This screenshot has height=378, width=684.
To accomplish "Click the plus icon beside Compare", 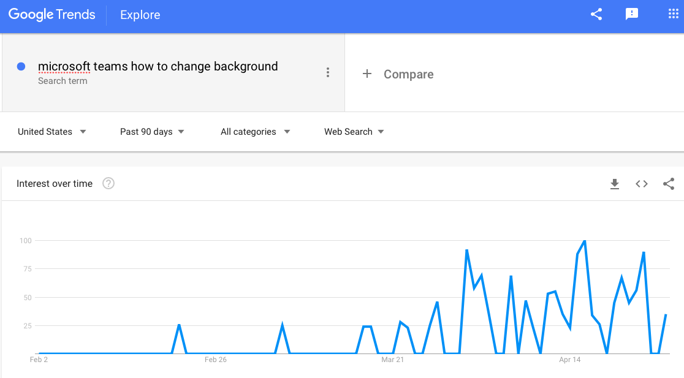I will [367, 74].
